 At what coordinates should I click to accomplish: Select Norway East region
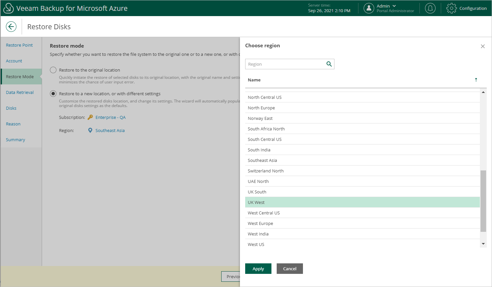click(362, 118)
